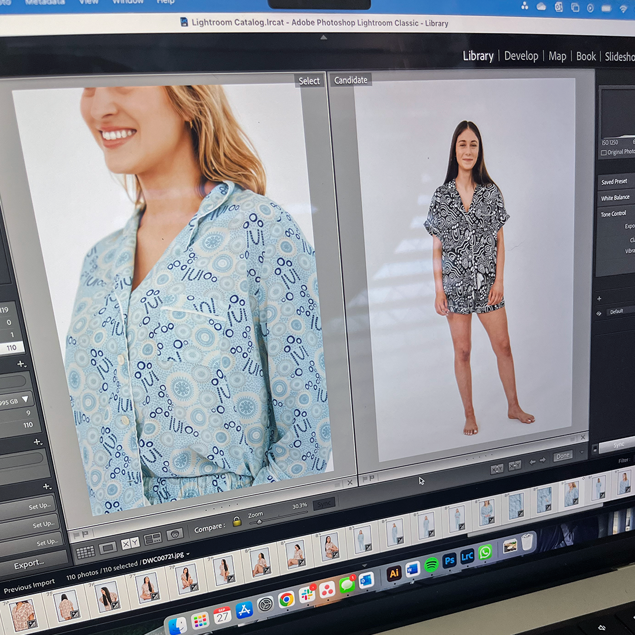Viewport: 635px width, 635px height.
Task: Open Calendar from the Dock
Action: (x=222, y=616)
